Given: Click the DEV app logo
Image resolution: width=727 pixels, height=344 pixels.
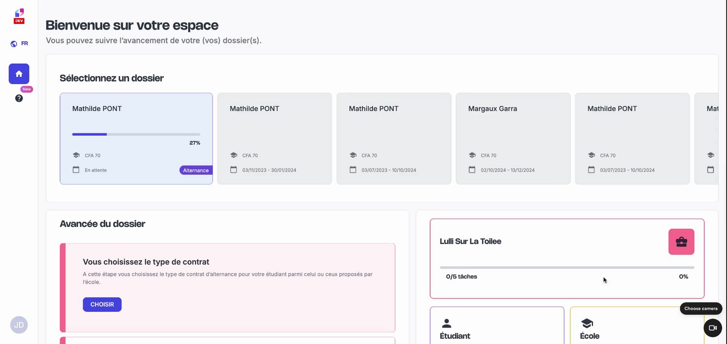Looking at the screenshot, I should [19, 16].
